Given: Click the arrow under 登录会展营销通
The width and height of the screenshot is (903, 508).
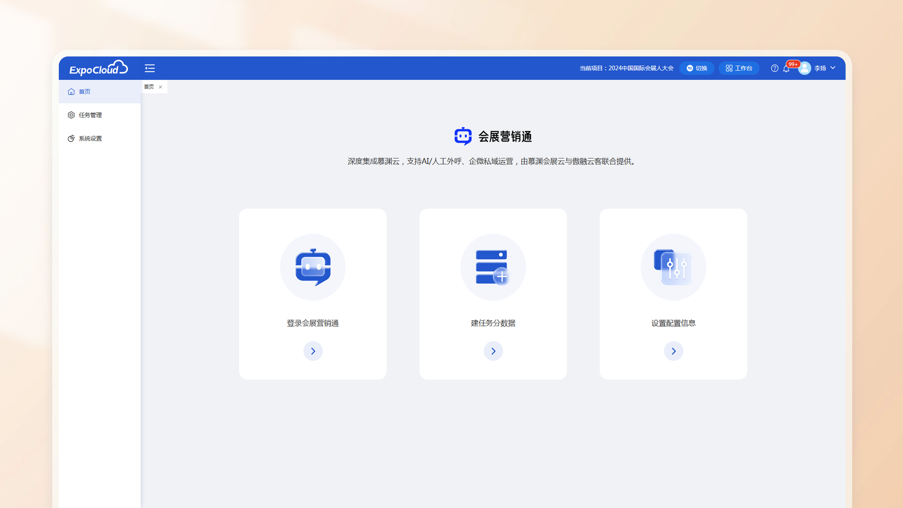Looking at the screenshot, I should [313, 351].
